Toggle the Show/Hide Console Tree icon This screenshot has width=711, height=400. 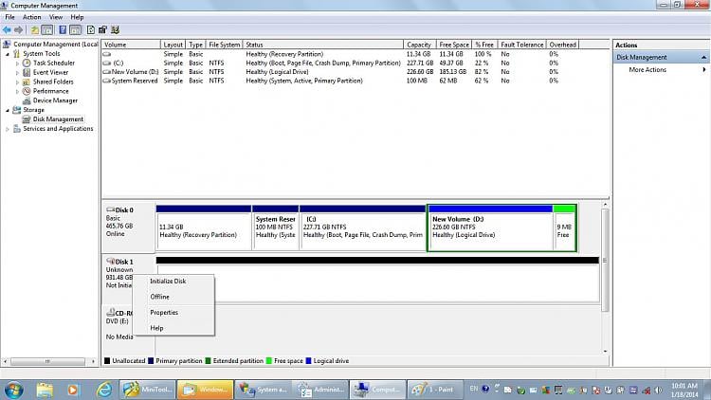pyautogui.click(x=47, y=30)
